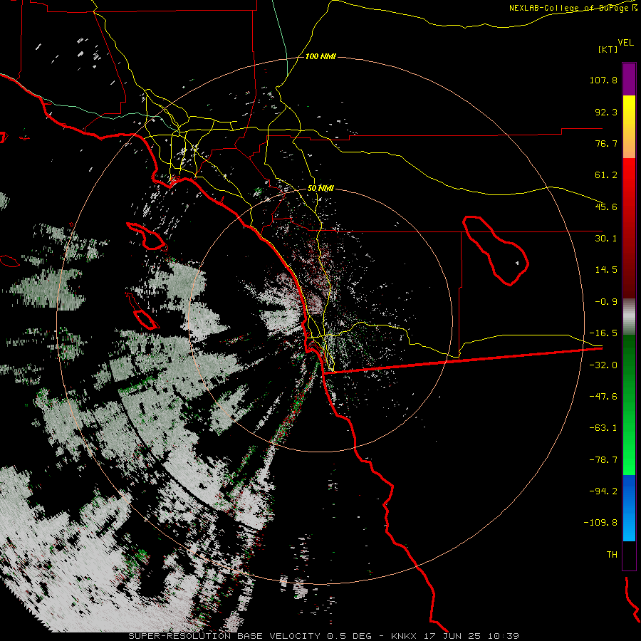Click the 61.2 legend value
Image resolution: width=641 pixels, height=641 pixels.
(x=606, y=175)
